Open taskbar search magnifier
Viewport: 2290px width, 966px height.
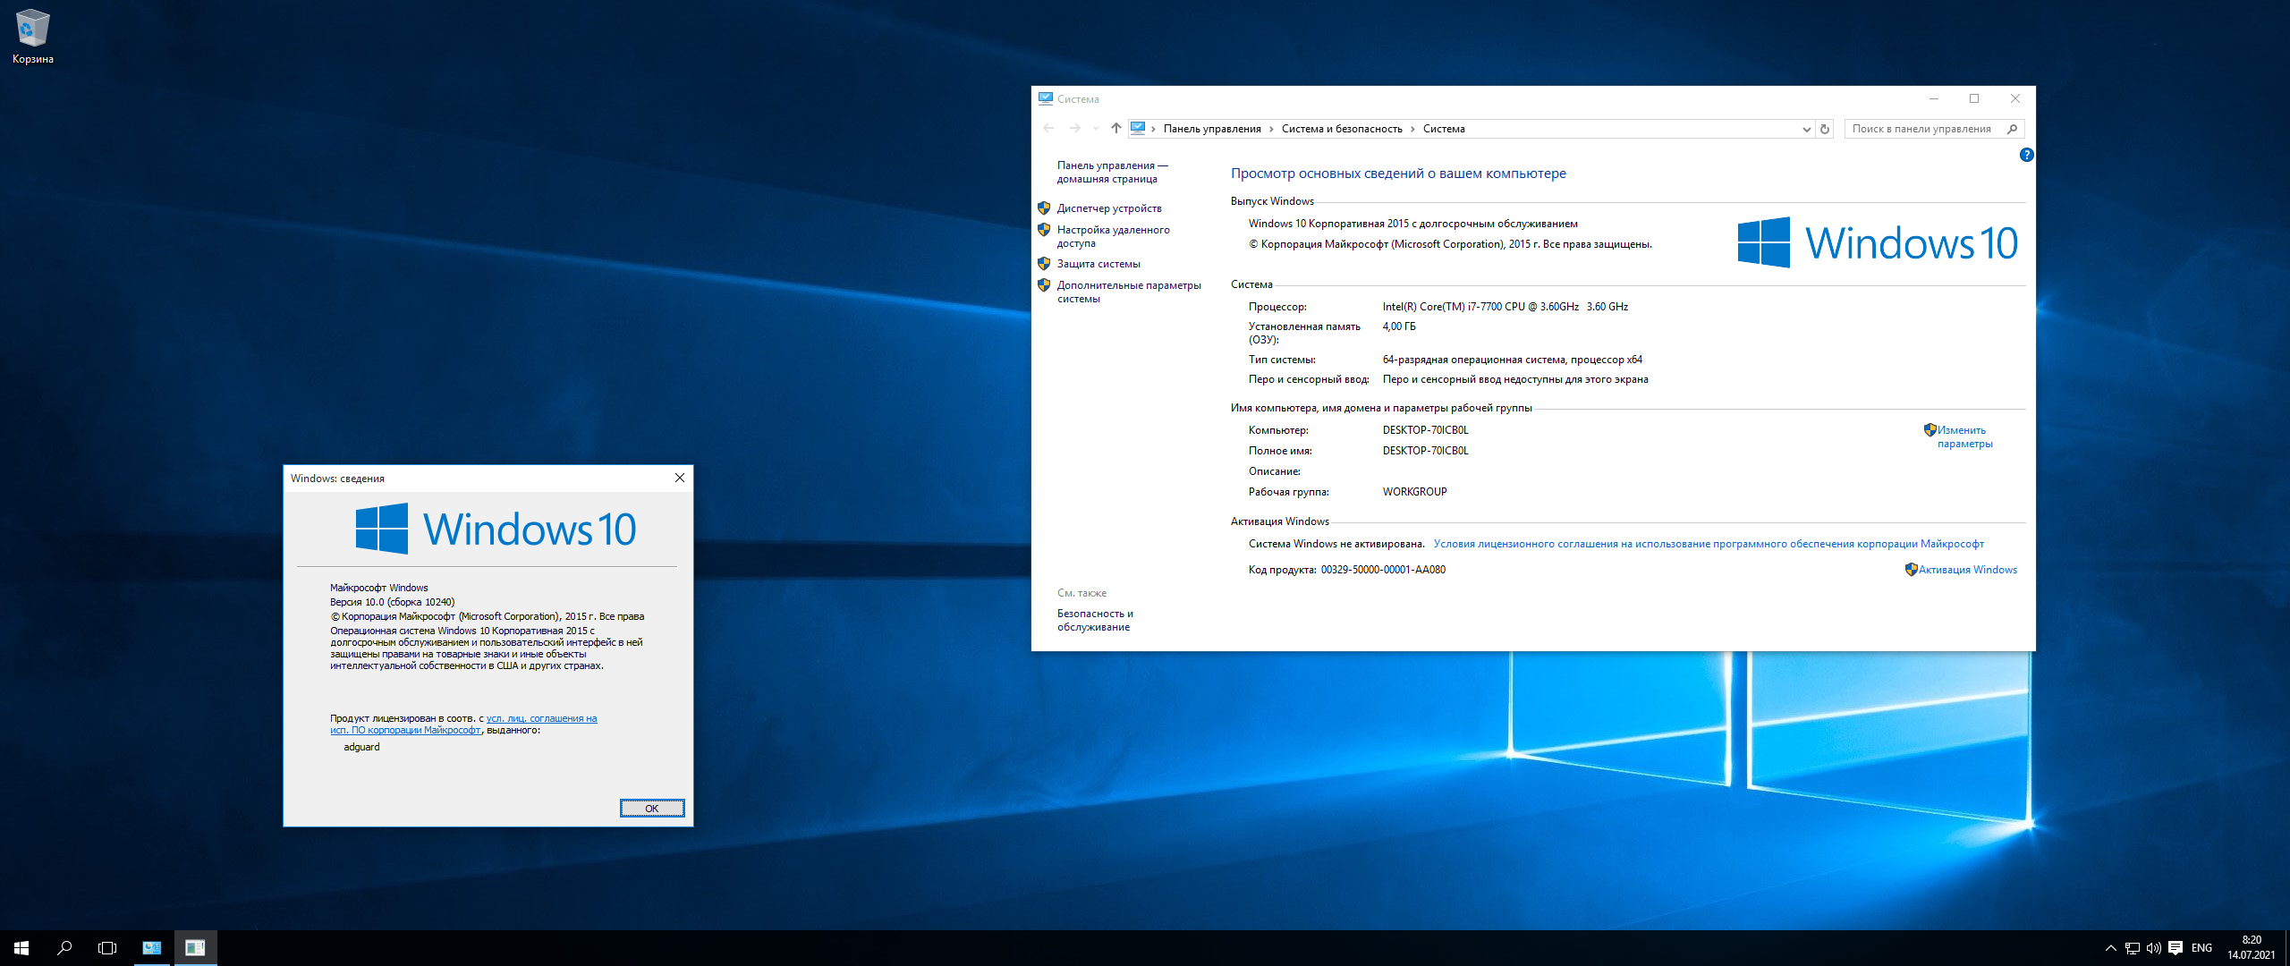click(x=64, y=948)
